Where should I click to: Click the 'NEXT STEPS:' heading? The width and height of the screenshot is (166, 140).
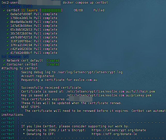tap(31, 107)
